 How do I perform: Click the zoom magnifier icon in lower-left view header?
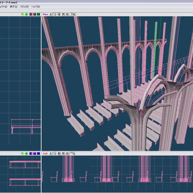click(x=23, y=153)
